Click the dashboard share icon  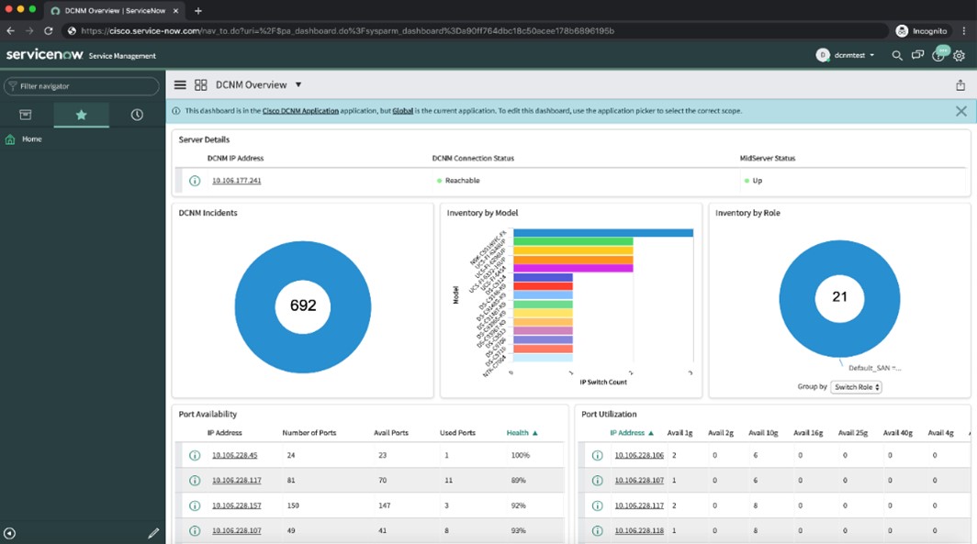(x=960, y=85)
